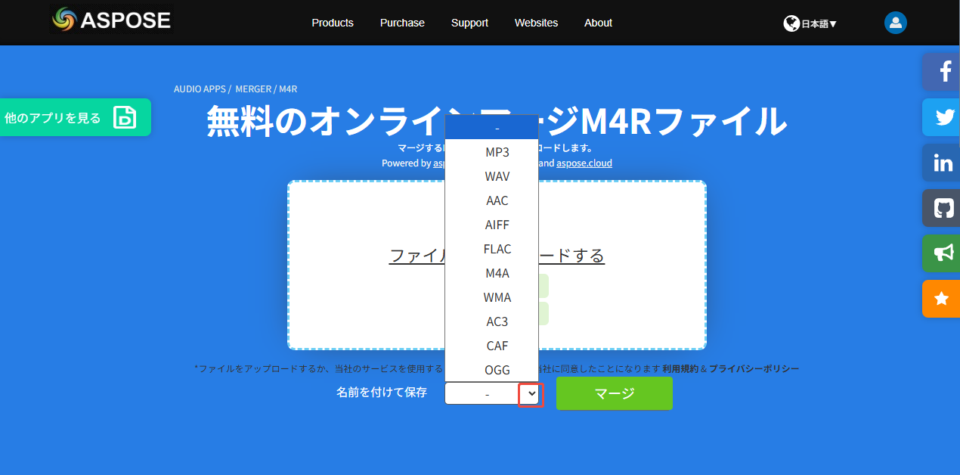Image resolution: width=960 pixels, height=475 pixels.
Task: Open the output format dropdown arrow
Action: pos(530,394)
